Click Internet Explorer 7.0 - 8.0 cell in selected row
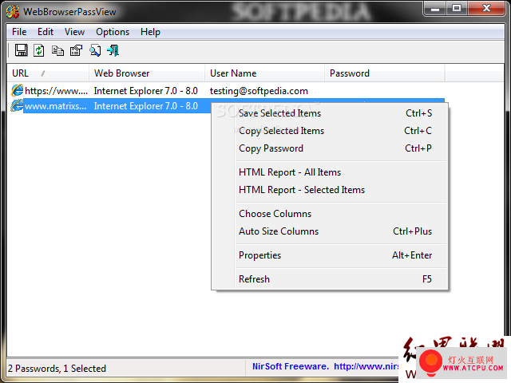The width and height of the screenshot is (511, 383). tap(145, 106)
